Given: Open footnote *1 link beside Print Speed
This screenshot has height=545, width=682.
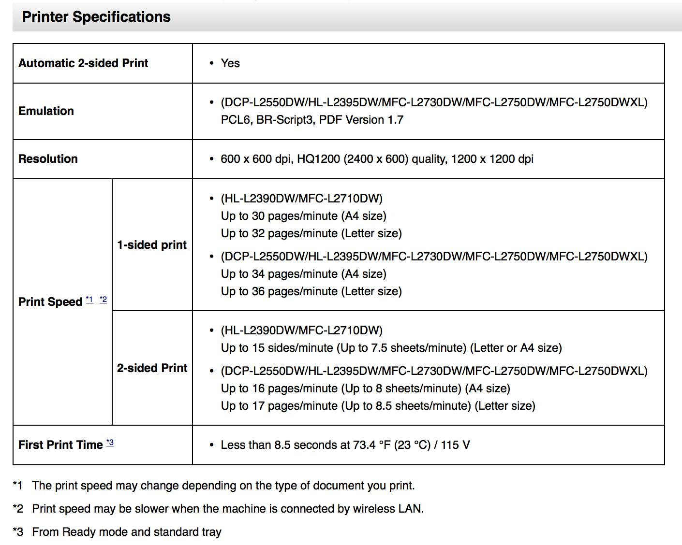Looking at the screenshot, I should coord(89,300).
